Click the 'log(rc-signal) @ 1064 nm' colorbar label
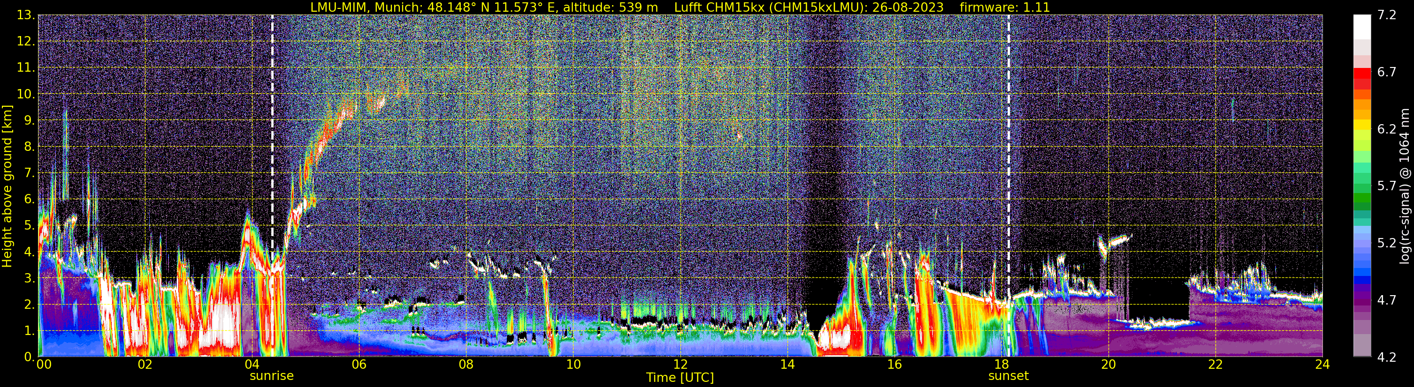 tap(1405, 186)
